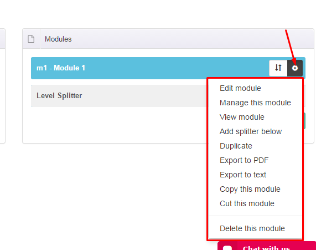Viewport: 316px width, 250px height.
Task: Click the Modules panel header label
Action: 58,39
